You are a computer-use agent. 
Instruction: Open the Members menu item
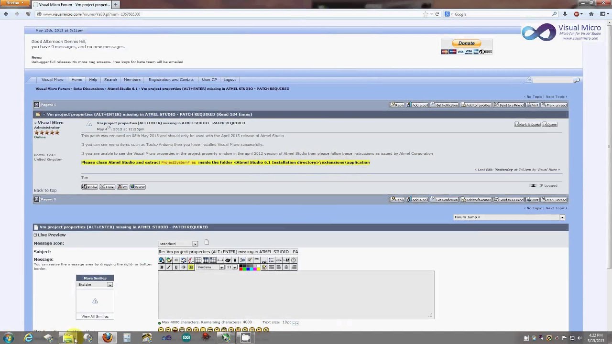click(132, 80)
